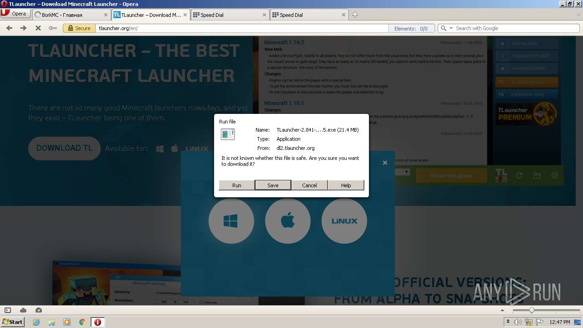Click the DOWNLOAD TL button
583x328 pixels.
coord(64,148)
